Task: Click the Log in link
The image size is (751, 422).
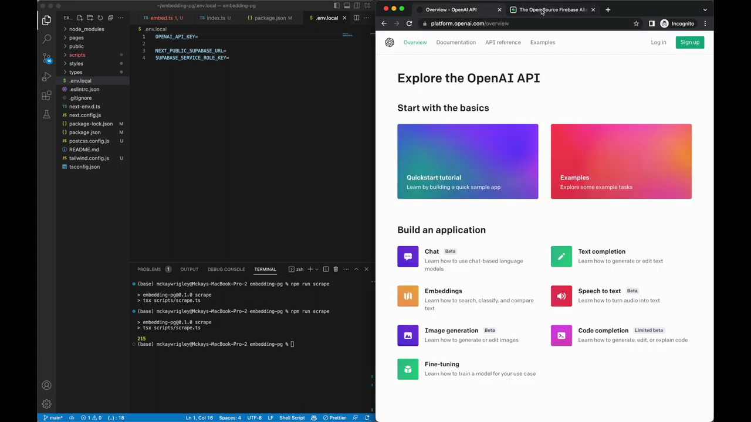Action: click(x=658, y=42)
